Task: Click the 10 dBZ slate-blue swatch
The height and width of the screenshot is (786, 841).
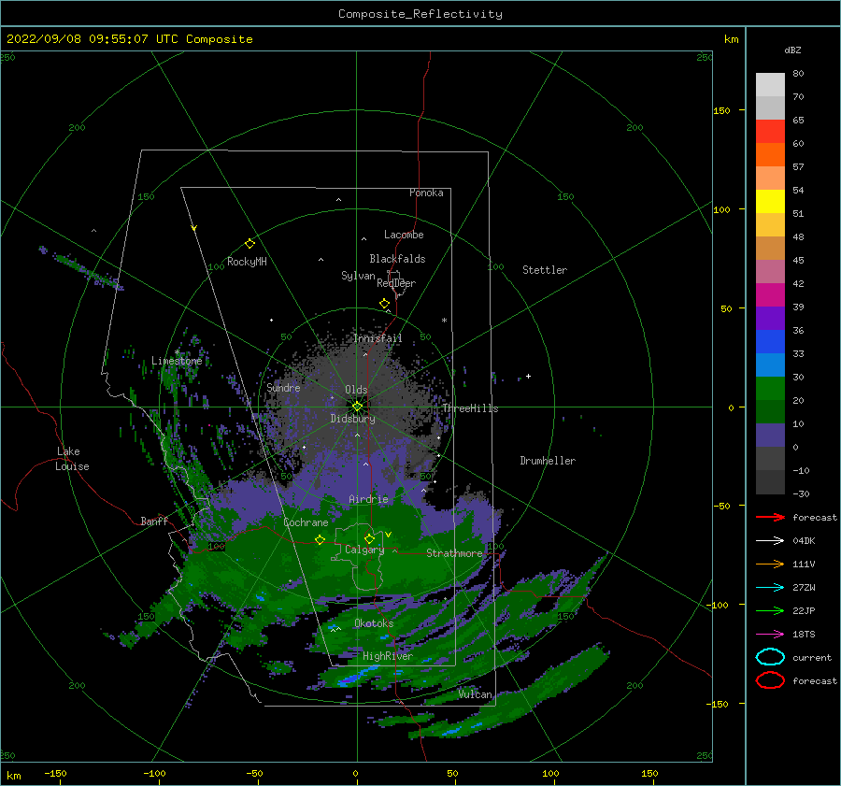Action: 770,436
